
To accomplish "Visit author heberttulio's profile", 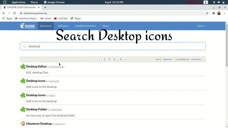I will click(56, 110).
